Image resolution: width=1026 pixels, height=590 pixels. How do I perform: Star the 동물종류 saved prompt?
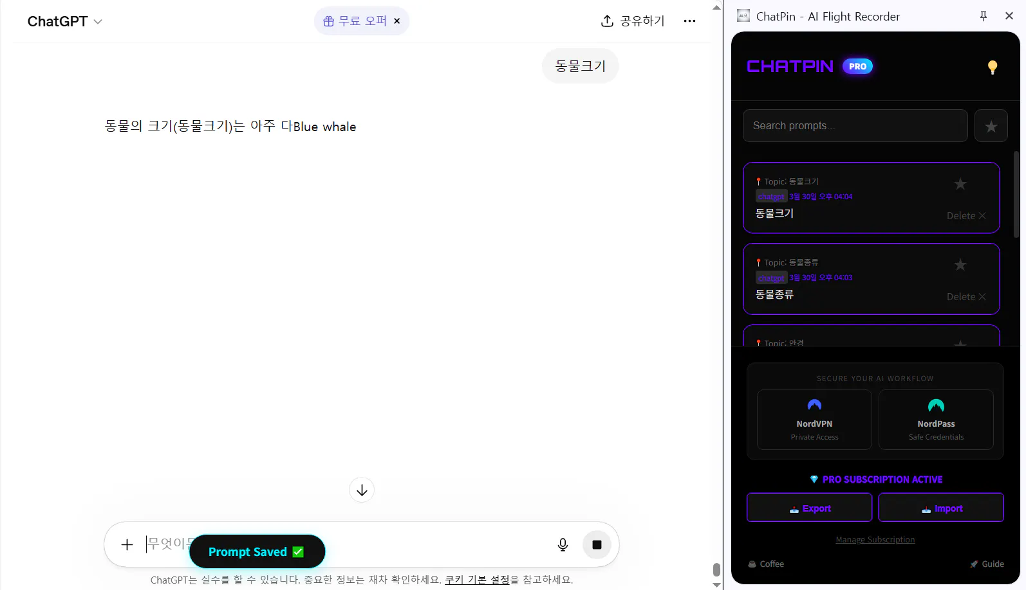(960, 265)
